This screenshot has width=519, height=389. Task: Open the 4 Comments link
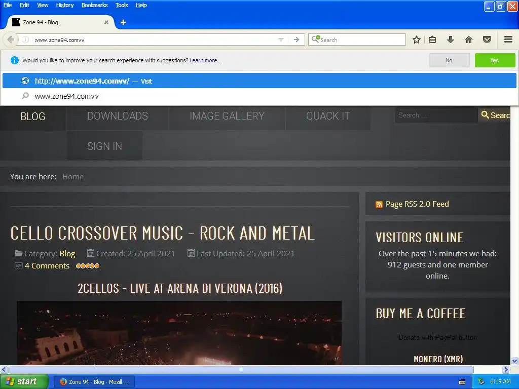pyautogui.click(x=47, y=266)
